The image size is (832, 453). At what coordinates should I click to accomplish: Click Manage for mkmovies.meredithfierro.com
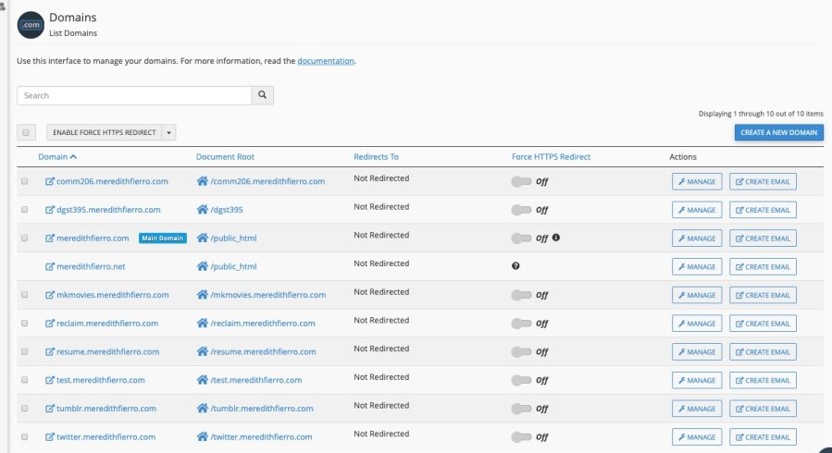point(697,295)
